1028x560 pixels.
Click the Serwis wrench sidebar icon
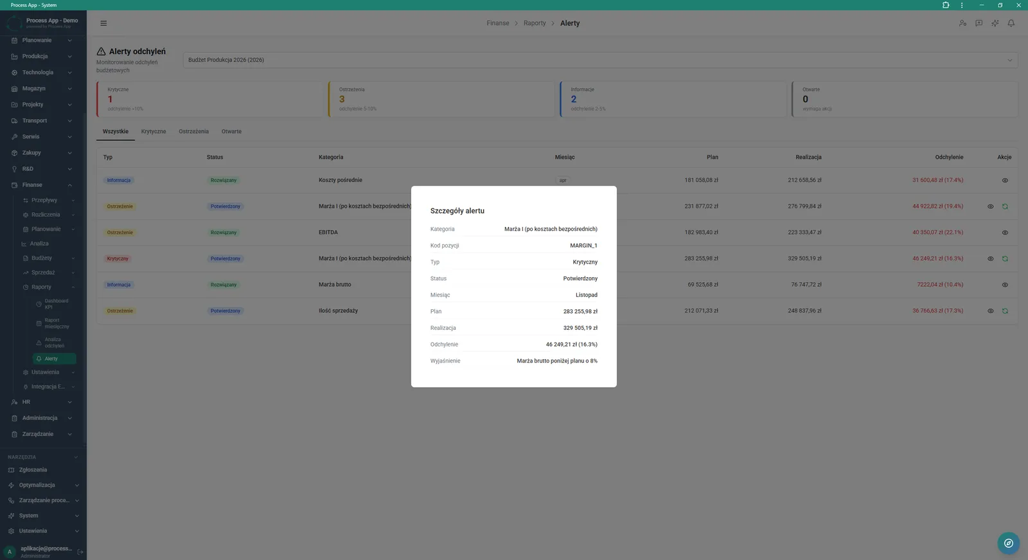click(x=14, y=137)
